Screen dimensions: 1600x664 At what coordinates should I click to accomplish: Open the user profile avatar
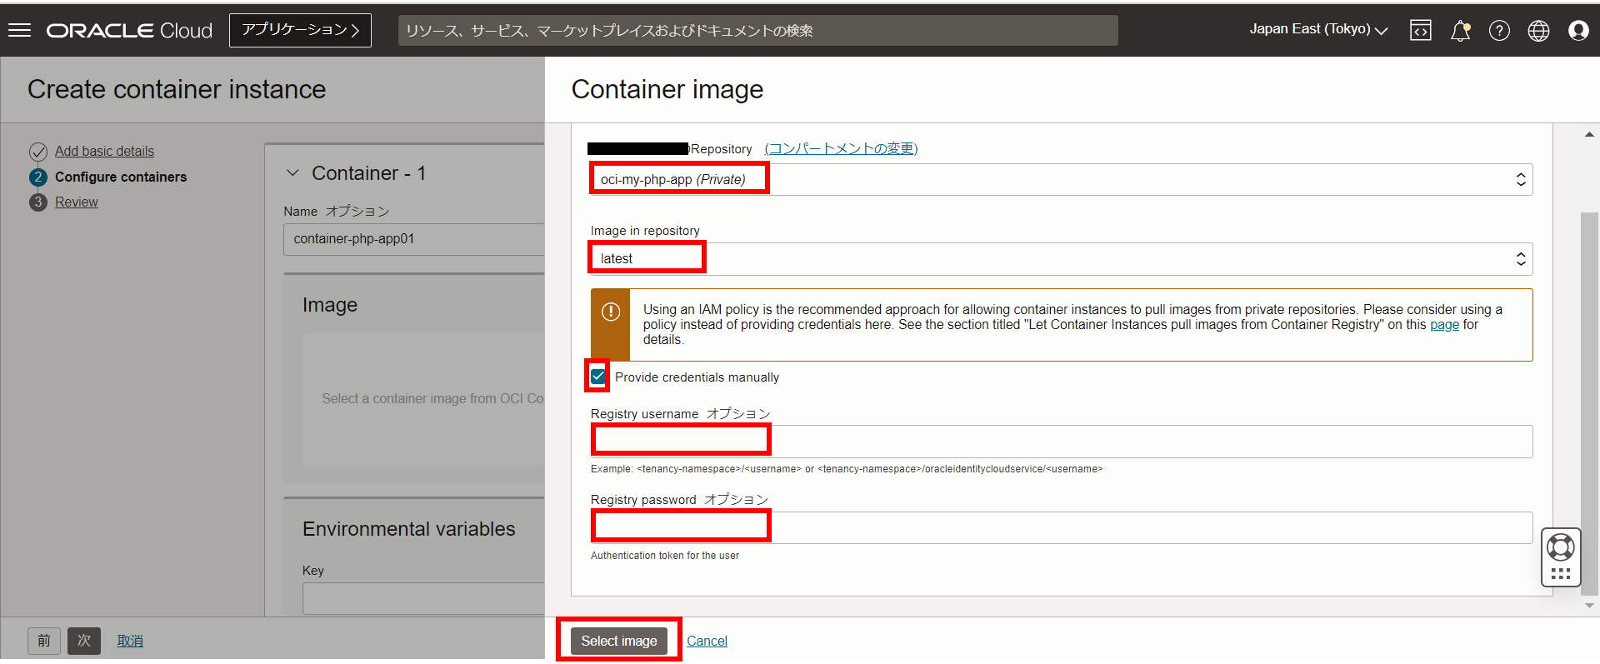click(x=1578, y=31)
